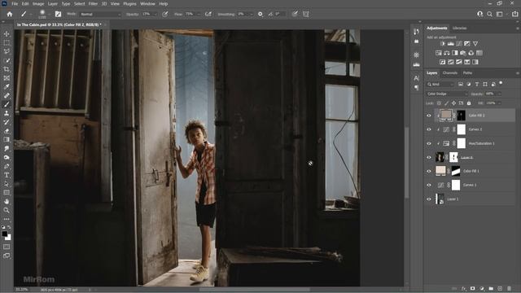Screen dimensions: 521x293
Task: Click Color Fill 2 layer color thumbnail
Action: 445,116
